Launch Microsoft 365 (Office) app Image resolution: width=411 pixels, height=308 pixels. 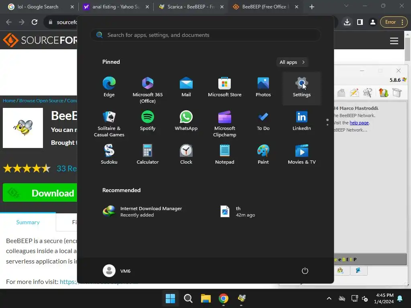point(148,90)
